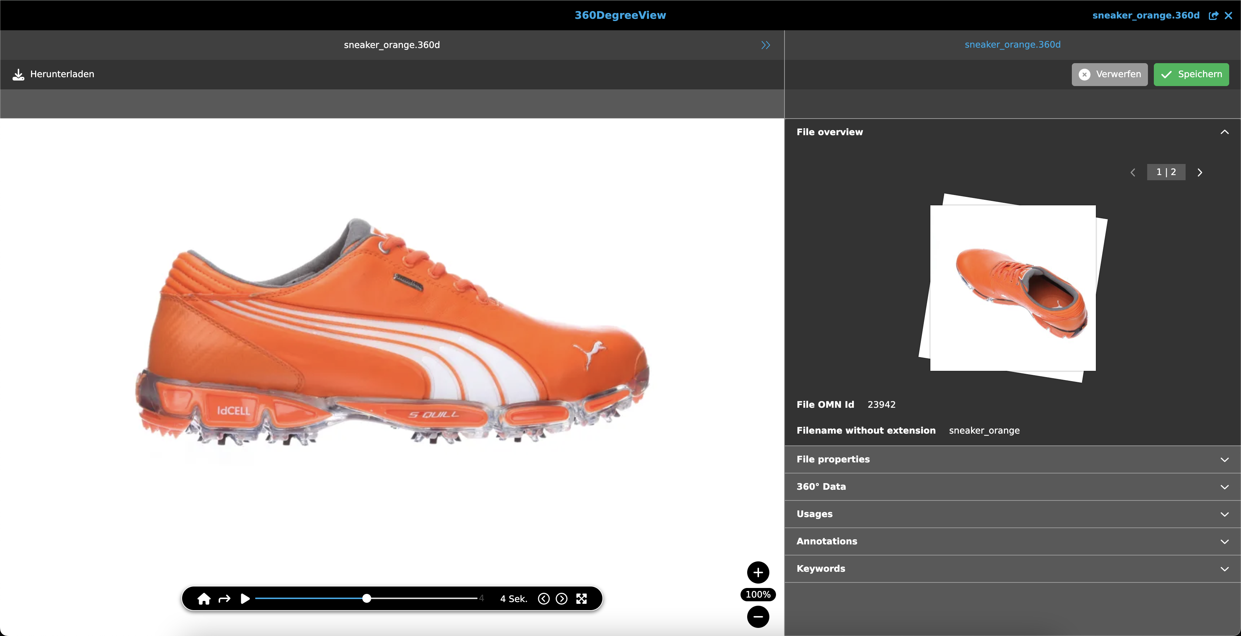This screenshot has height=636, width=1241.
Task: Open file in new window icon
Action: click(x=1213, y=16)
